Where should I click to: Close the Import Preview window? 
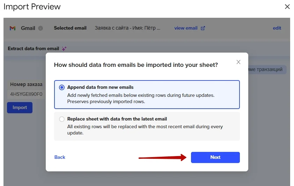click(x=287, y=7)
